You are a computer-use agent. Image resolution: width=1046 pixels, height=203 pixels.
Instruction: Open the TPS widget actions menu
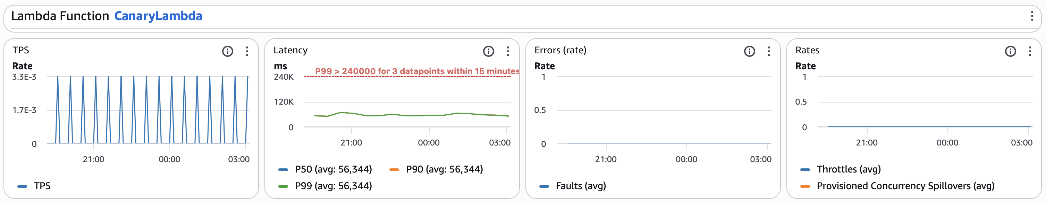[x=247, y=51]
